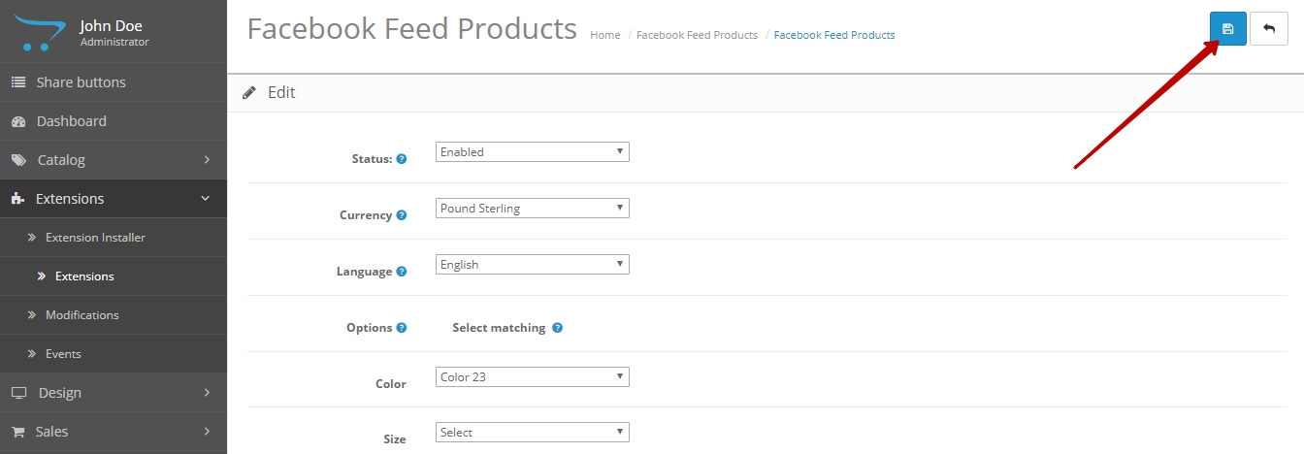Click the Select matching help icon
This screenshot has width=1304, height=454.
point(557,328)
